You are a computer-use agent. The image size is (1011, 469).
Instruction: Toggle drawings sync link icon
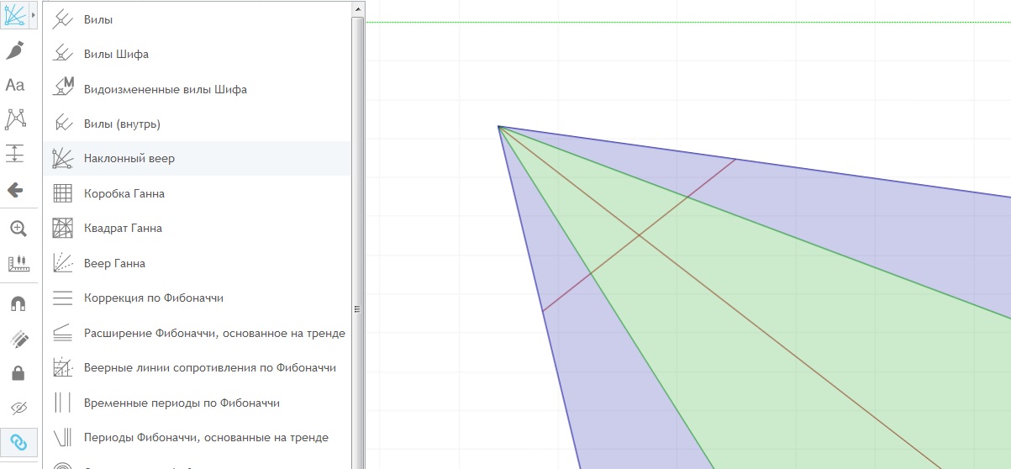(18, 442)
